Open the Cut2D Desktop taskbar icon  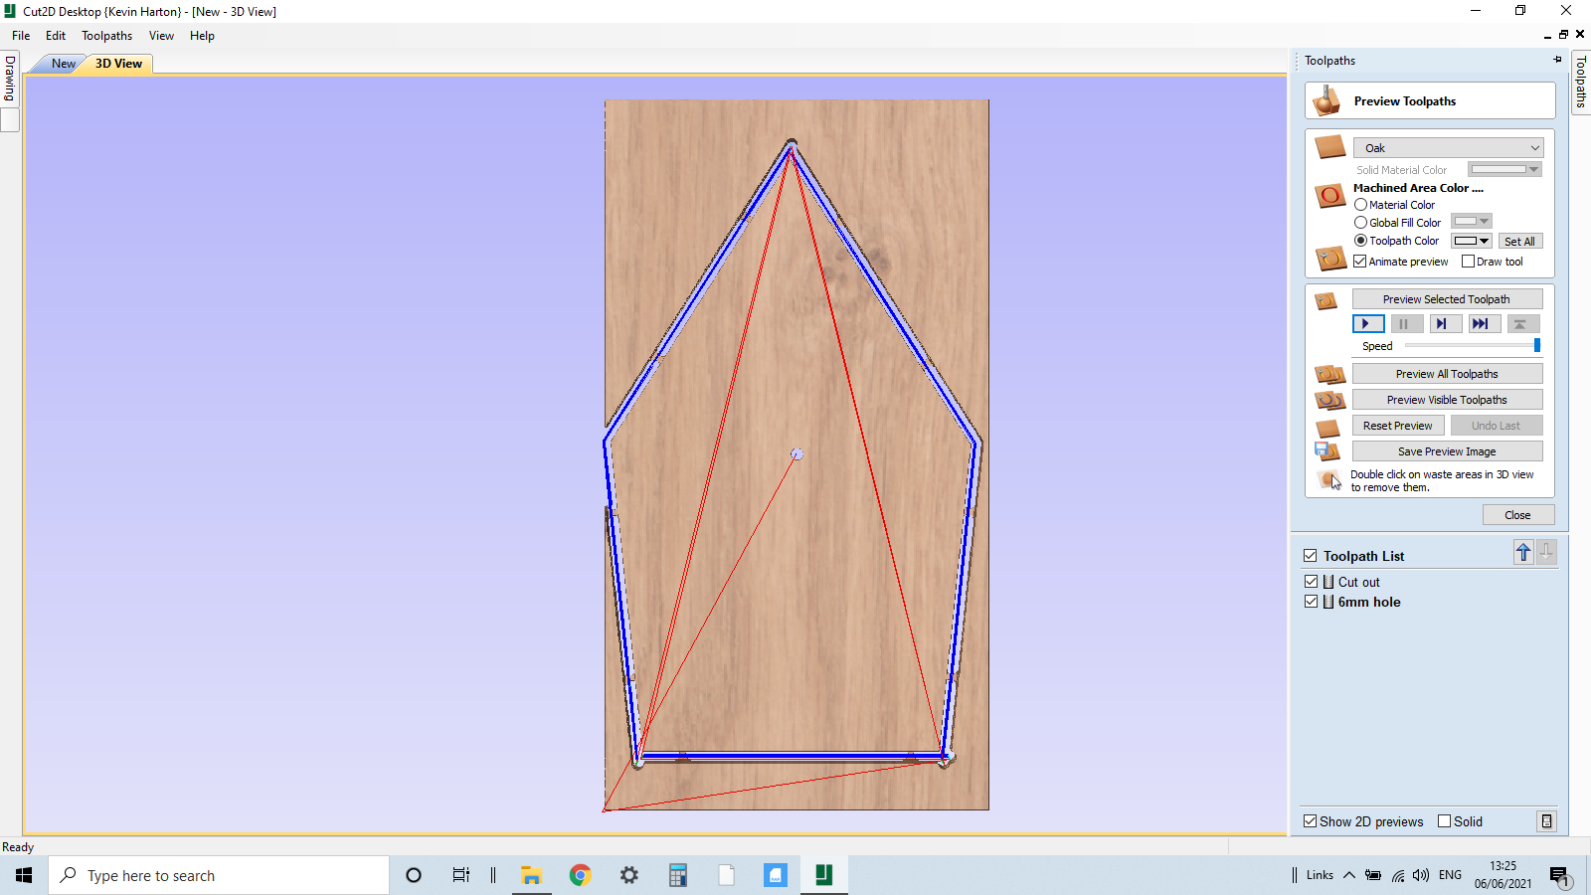tap(823, 875)
